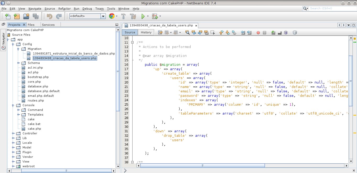Click the Find Previous Occurrence icon
The image size is (357, 173).
point(194,33)
